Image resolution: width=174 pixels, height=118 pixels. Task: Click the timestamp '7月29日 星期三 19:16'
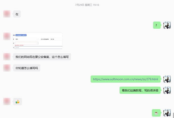pos(87,5)
